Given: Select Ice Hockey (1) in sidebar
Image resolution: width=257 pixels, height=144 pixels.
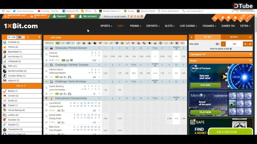Looking at the screenshot, I should pyautogui.click(x=22, y=56).
